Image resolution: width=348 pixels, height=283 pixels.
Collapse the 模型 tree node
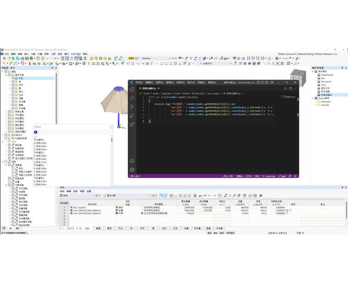tap(2, 72)
